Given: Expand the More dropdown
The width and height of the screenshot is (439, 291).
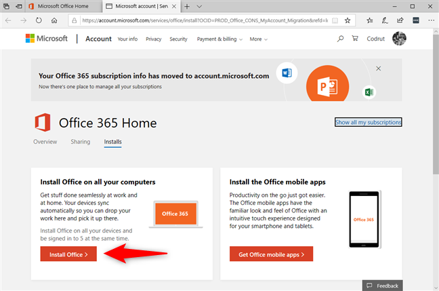Looking at the screenshot, I should 258,39.
